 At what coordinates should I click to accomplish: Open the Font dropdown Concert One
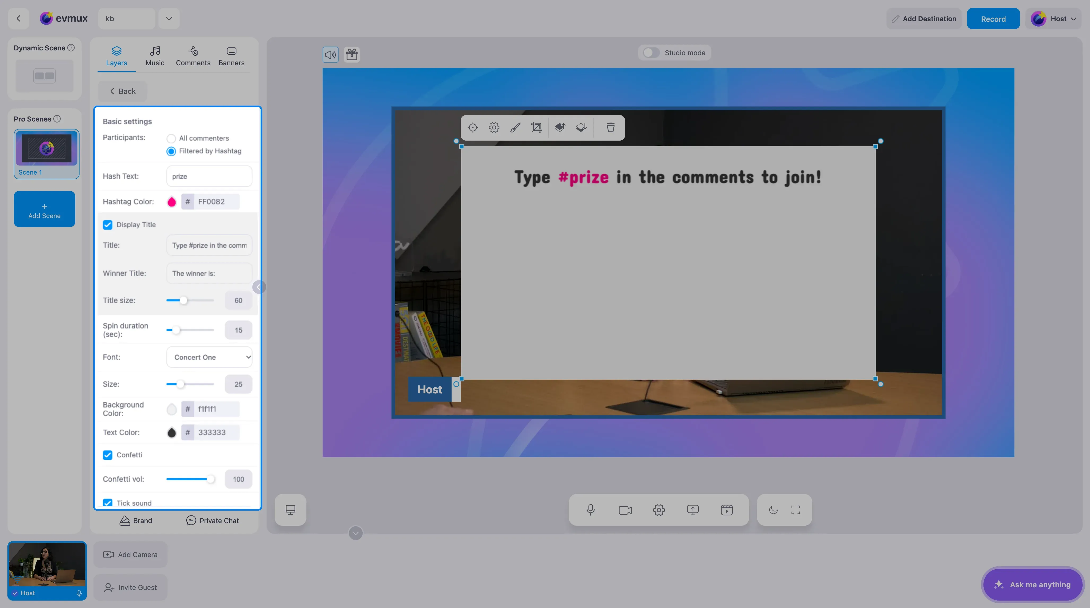tap(209, 357)
